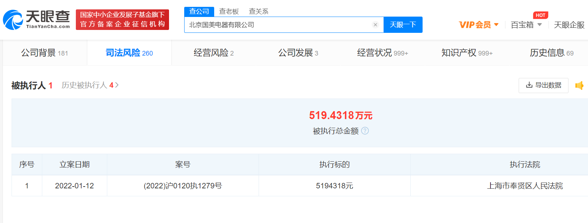Open the 经营状况 999+ tab
Image resolution: width=588 pixels, height=223 pixels.
[383, 53]
